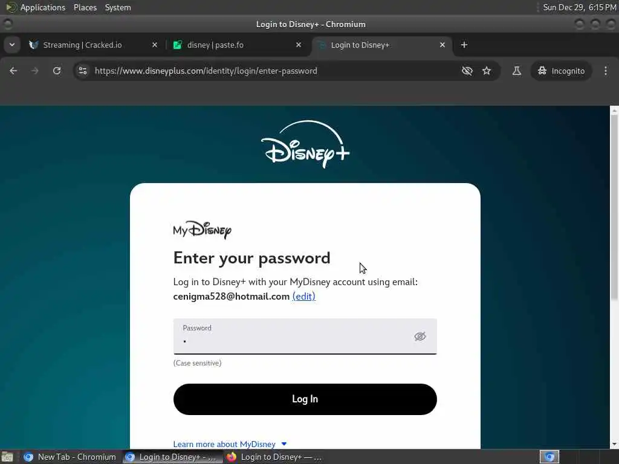Open Chrome Labs flask icon

point(516,71)
